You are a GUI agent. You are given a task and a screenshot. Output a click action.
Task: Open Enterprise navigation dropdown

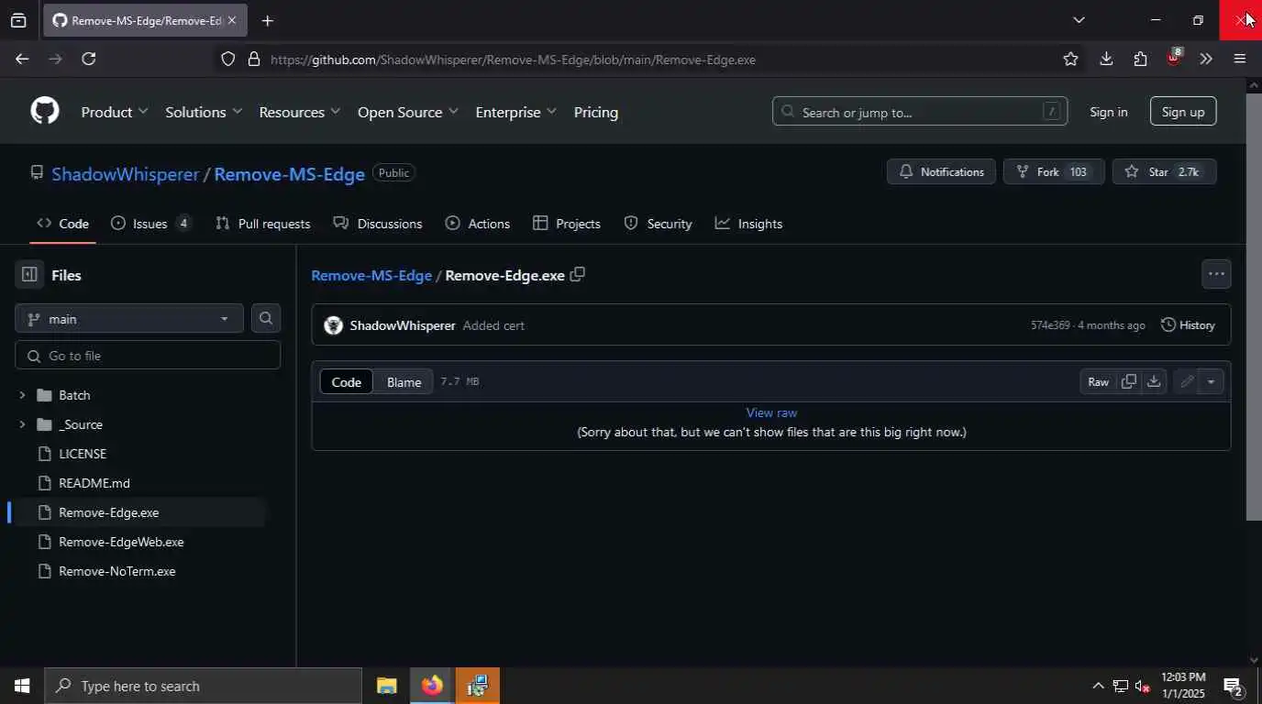pos(516,112)
